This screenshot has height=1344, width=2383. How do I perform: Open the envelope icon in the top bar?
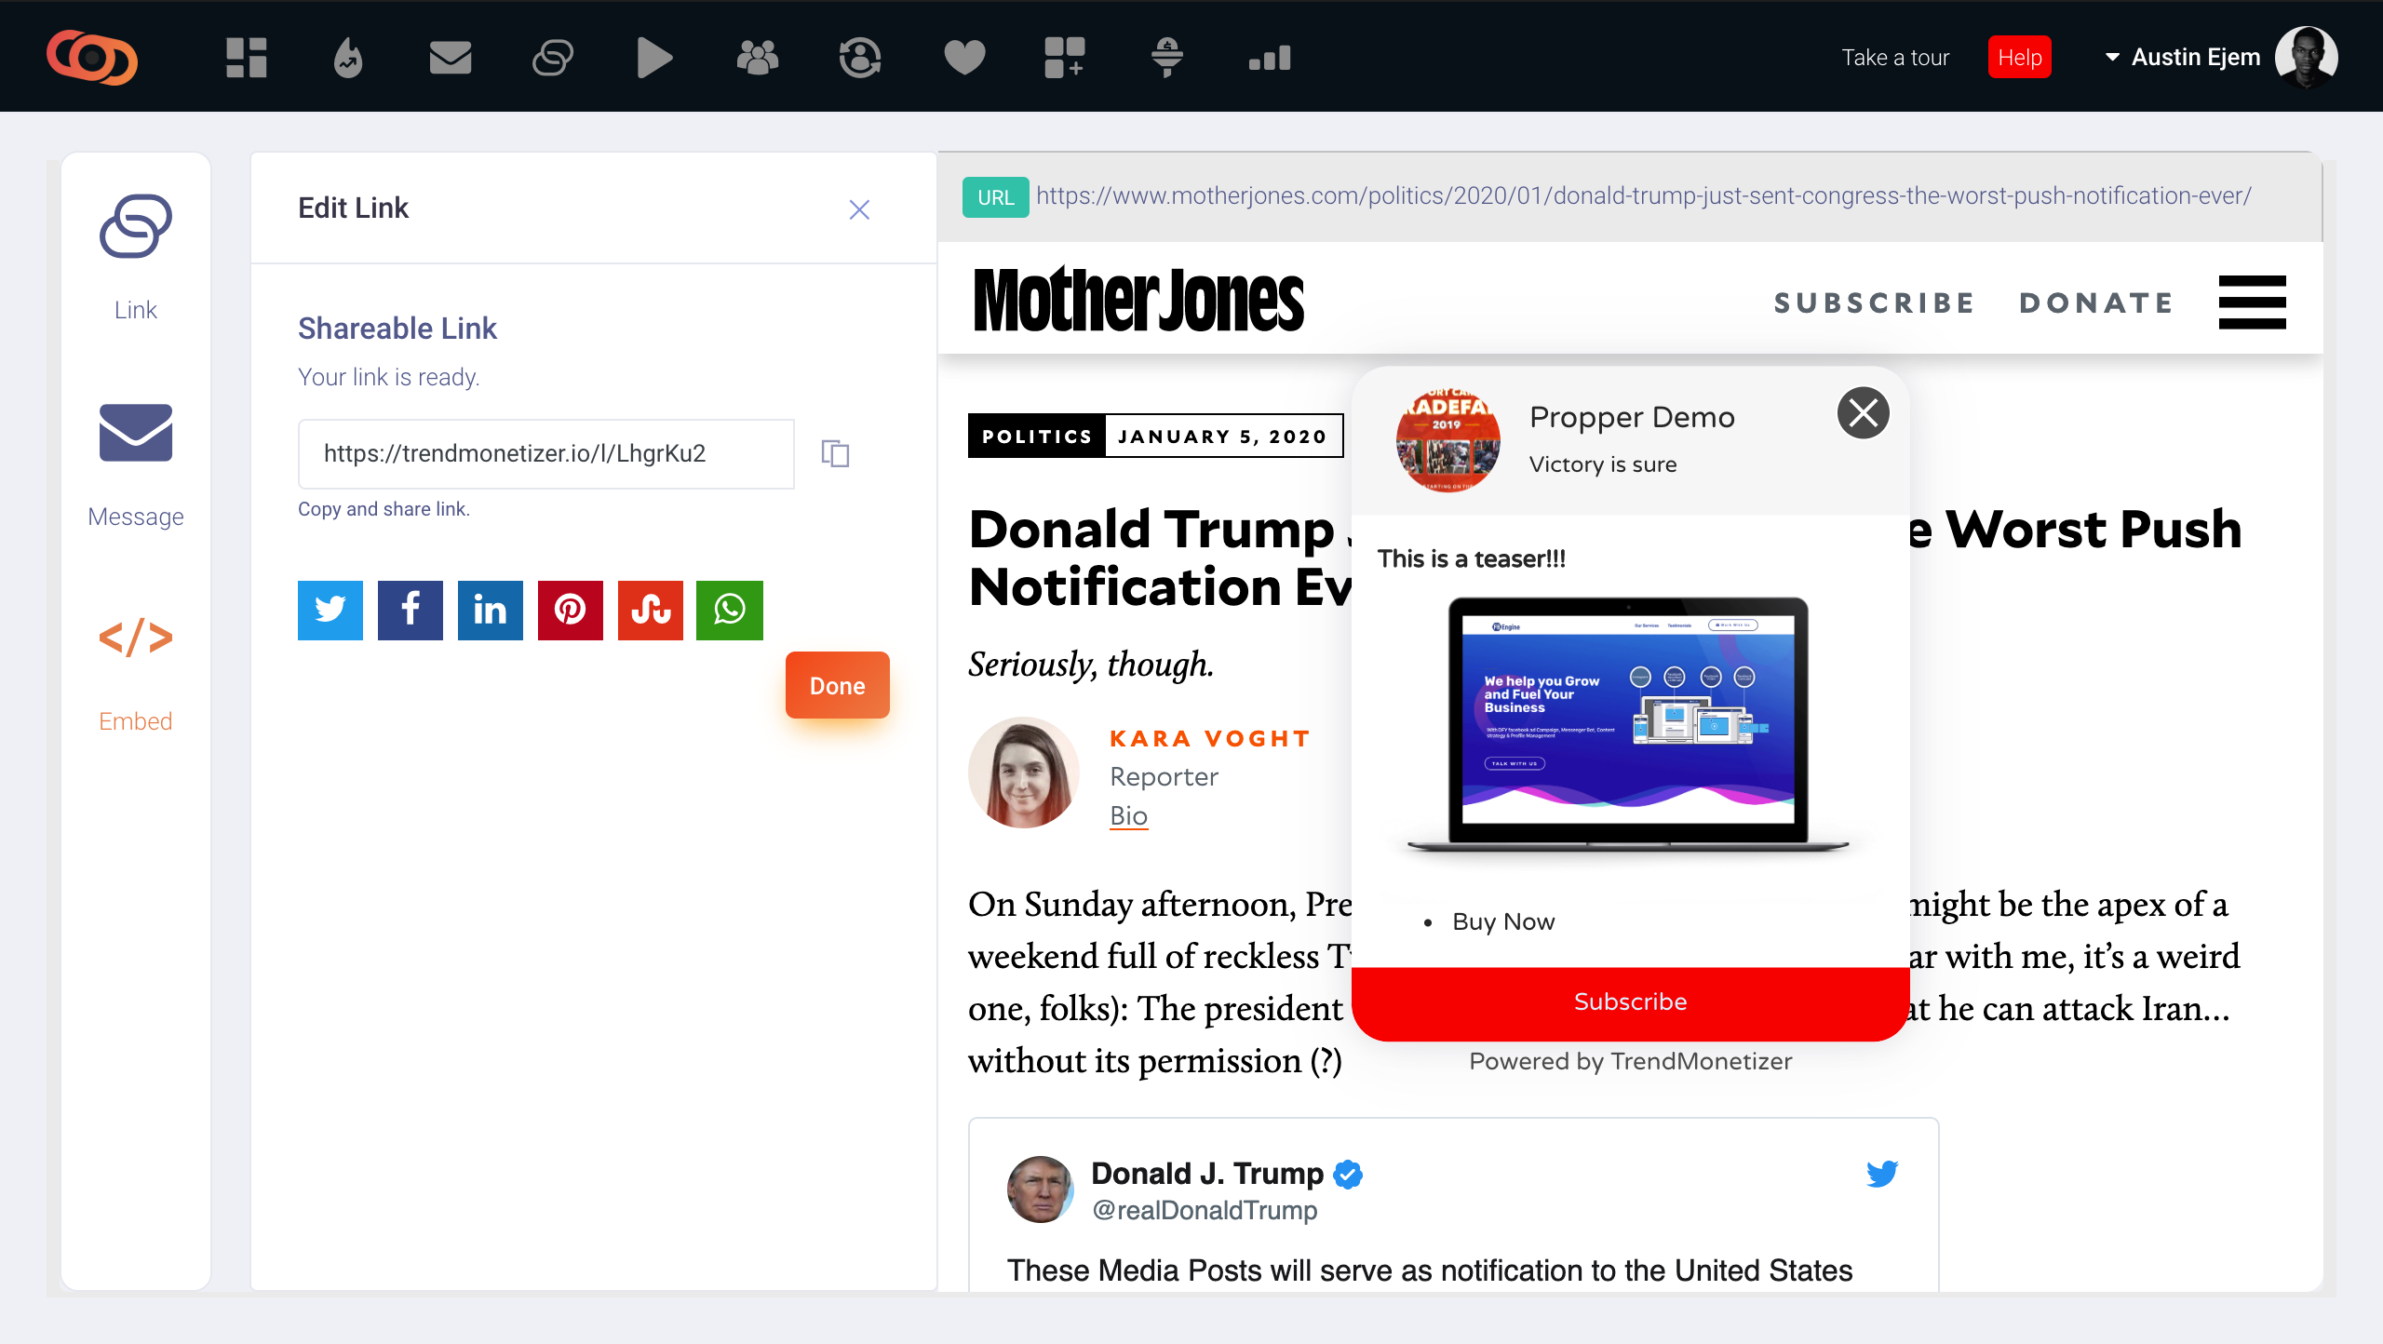pos(451,58)
